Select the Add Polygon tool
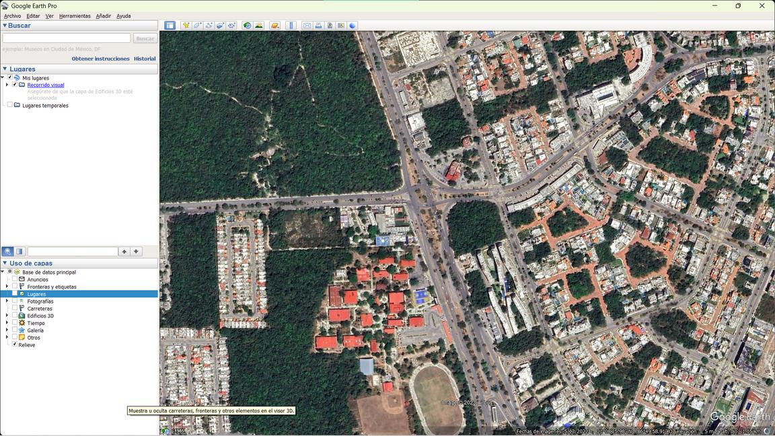The width and height of the screenshot is (775, 436). coord(197,25)
